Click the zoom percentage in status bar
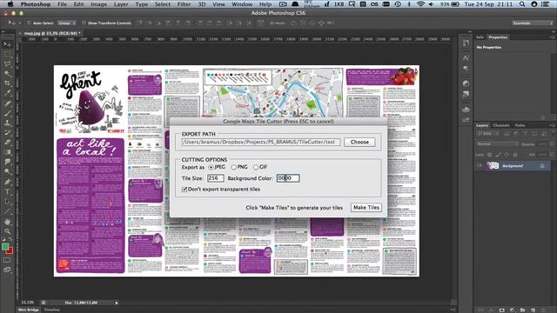The width and height of the screenshot is (557, 313). pos(27,303)
